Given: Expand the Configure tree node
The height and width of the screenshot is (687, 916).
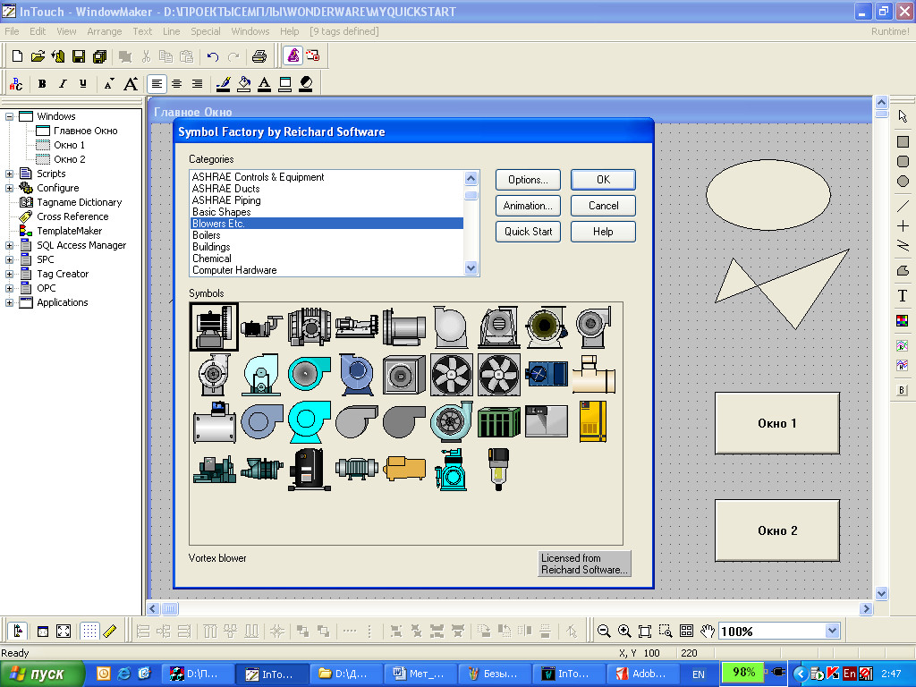Looking at the screenshot, I should [9, 188].
